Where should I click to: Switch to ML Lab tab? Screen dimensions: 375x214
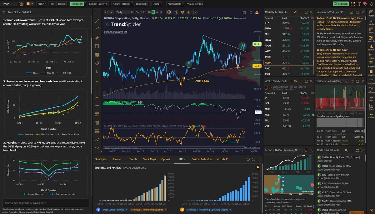(x=222, y=159)
